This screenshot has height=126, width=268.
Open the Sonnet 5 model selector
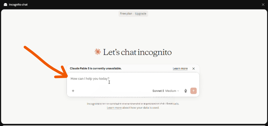point(158,91)
